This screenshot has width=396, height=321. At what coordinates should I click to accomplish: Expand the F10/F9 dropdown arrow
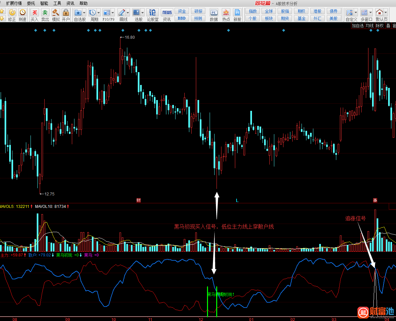click(x=113, y=12)
